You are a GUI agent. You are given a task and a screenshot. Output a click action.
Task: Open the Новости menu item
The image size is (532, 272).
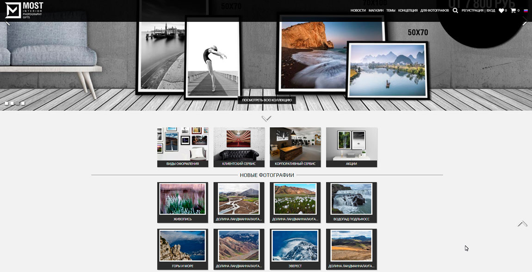point(358,11)
